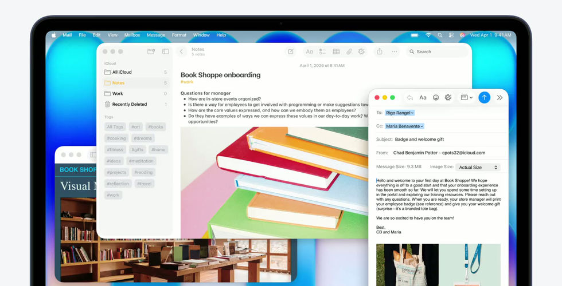562x286 pixels.
Task: Open the Notes more options ellipsis
Action: (395, 51)
